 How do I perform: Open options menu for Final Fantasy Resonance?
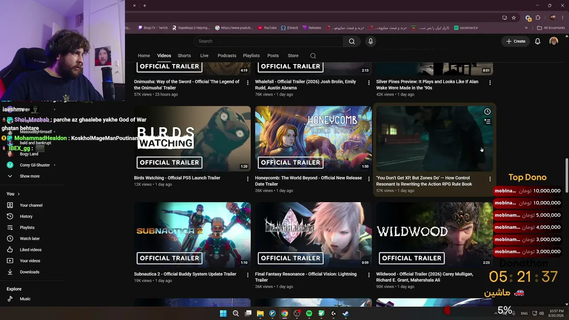[x=369, y=275]
